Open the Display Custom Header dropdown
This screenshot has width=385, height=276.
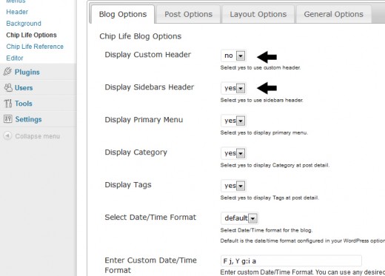pos(233,55)
